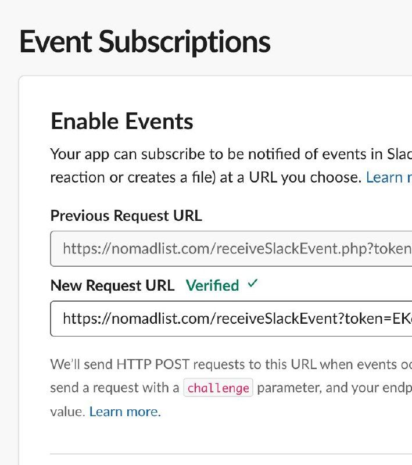Click the Previous Request URL label
Screen dimensions: 412x465
tap(126, 216)
